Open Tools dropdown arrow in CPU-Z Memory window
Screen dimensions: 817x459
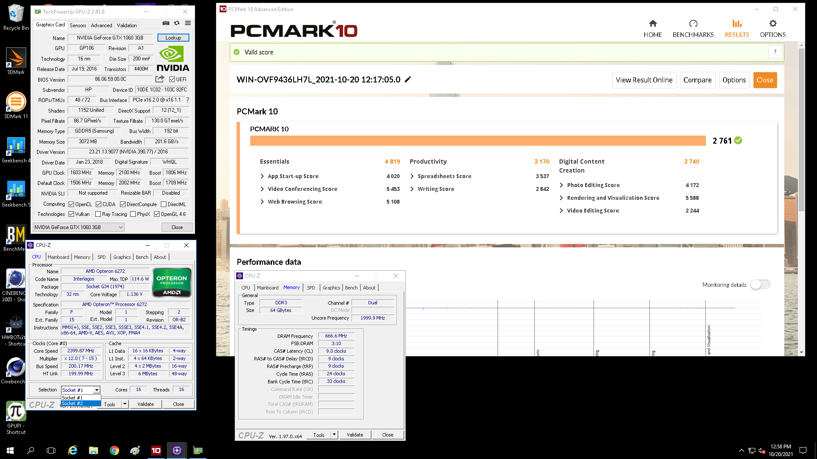[334, 435]
